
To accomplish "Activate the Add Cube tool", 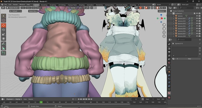I will pyautogui.click(x=4, y=53).
